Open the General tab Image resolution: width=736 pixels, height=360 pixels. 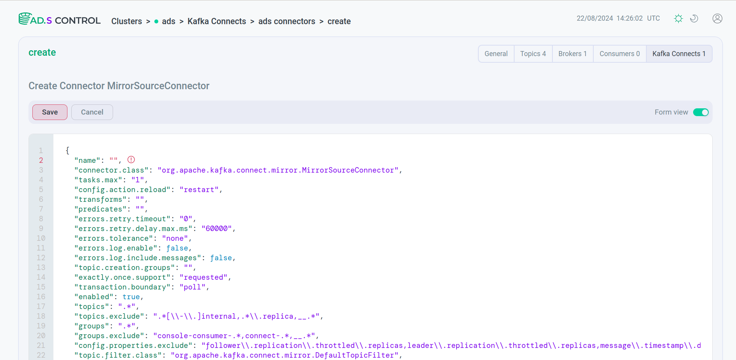click(x=496, y=54)
